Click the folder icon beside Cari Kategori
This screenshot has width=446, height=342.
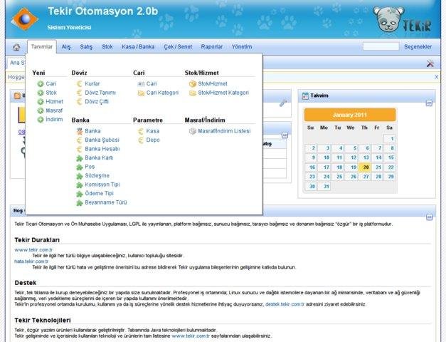[x=141, y=93]
